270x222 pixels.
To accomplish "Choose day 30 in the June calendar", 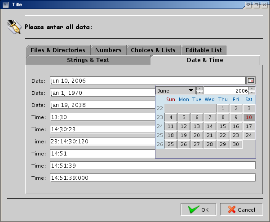I will [x=236, y=144].
